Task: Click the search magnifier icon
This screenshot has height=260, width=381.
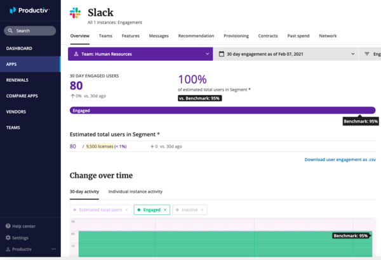Action: click(x=10, y=31)
